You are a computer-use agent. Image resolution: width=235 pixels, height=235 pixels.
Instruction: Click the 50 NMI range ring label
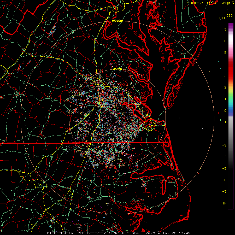click(117, 69)
